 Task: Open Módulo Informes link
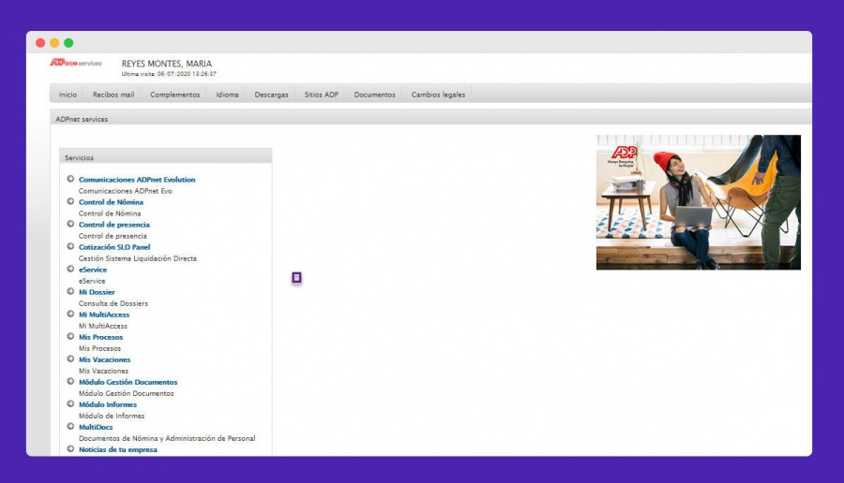coord(108,404)
